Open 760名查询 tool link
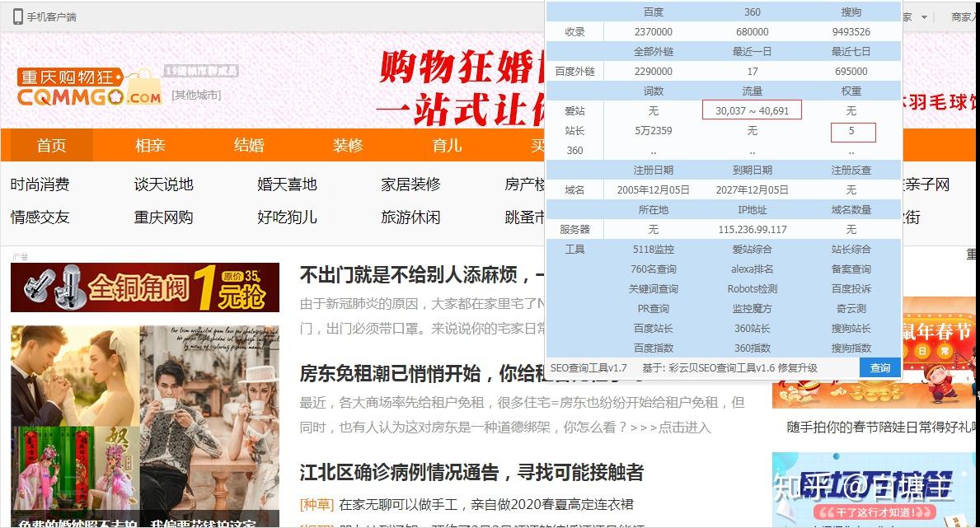 (x=653, y=269)
